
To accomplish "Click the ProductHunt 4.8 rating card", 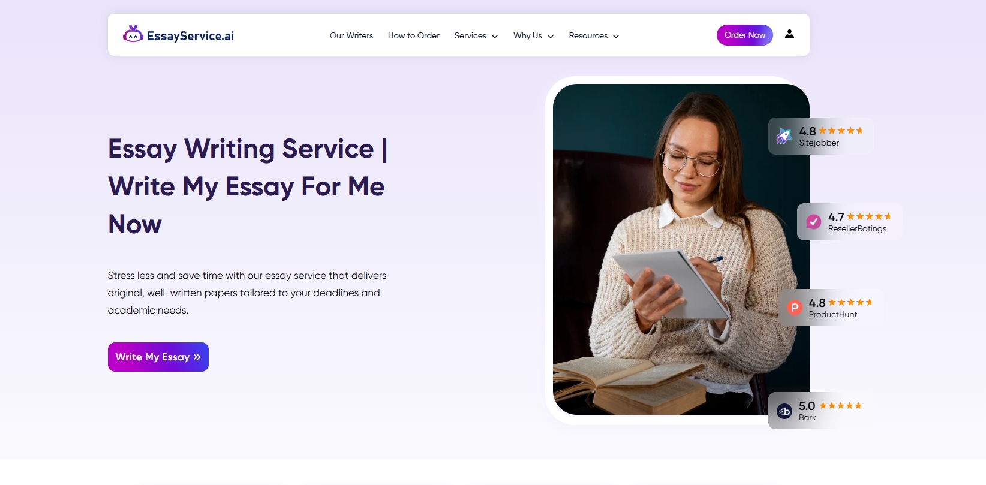I will click(831, 308).
